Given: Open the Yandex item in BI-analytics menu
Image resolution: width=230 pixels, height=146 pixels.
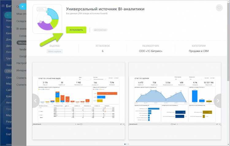Looking at the screenshot, I should pos(23,49).
